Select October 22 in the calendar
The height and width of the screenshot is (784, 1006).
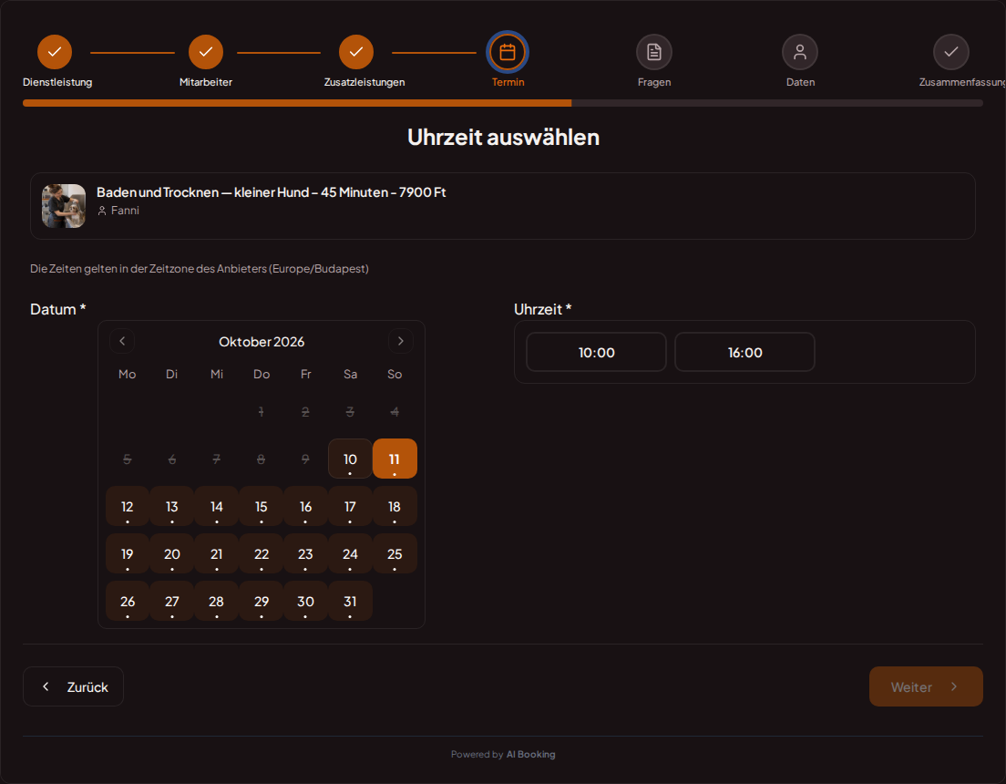click(x=262, y=553)
